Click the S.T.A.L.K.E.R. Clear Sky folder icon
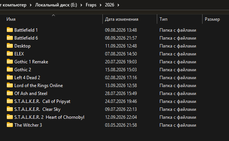 [x=10, y=109]
